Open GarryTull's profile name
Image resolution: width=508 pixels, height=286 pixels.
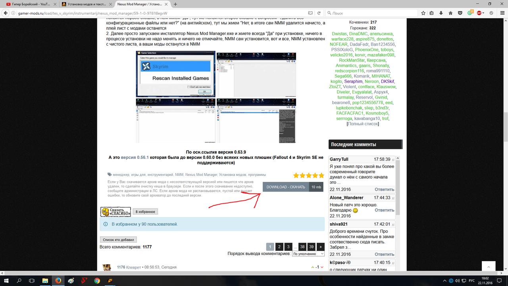(339, 159)
